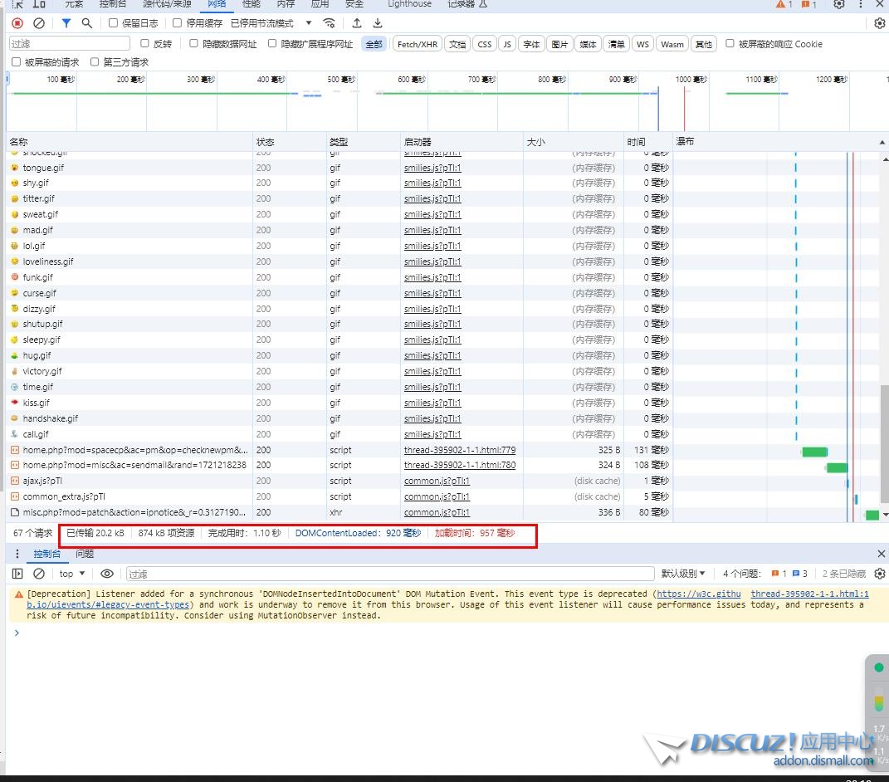Show the console sidebar
The width and height of the screenshot is (889, 782).
17,574
